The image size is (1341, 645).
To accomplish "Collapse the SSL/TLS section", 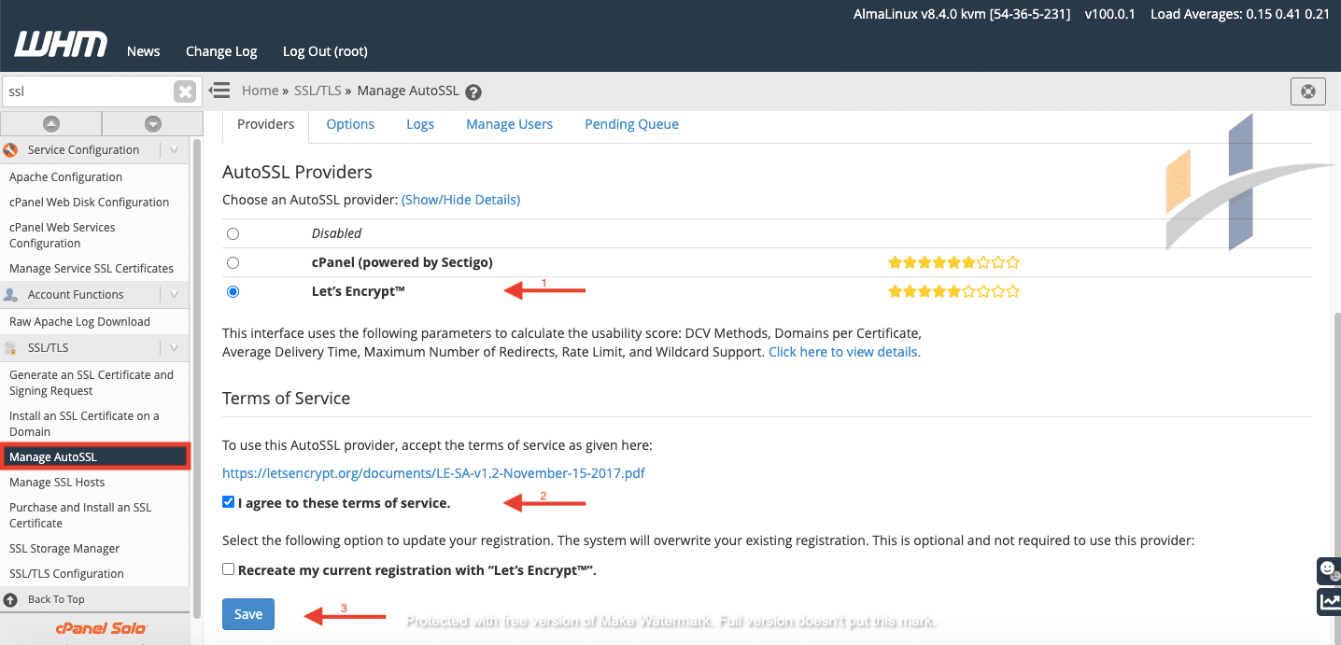I will tap(174, 346).
